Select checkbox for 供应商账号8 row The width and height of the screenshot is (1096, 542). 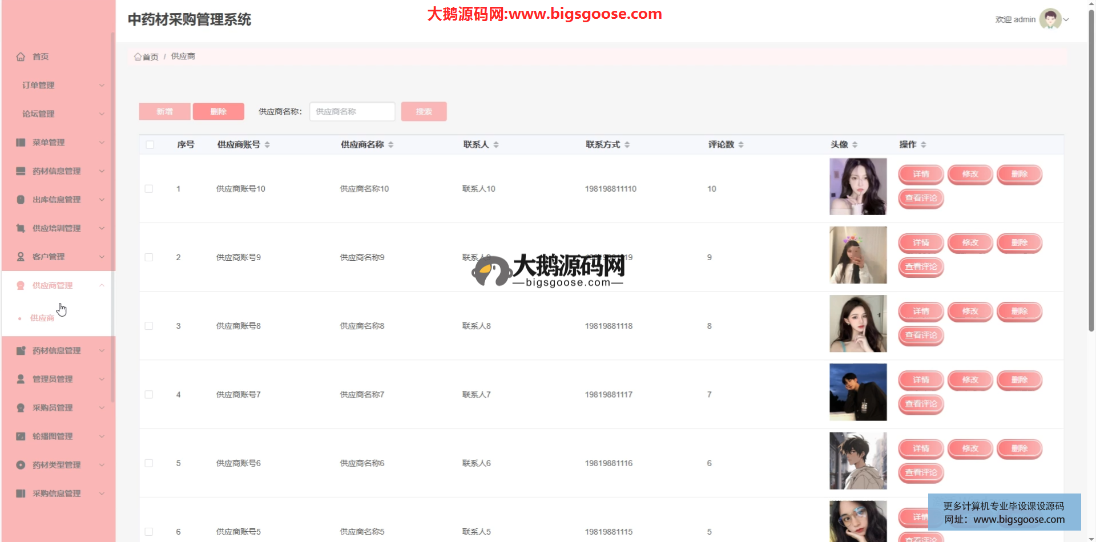pos(149,326)
